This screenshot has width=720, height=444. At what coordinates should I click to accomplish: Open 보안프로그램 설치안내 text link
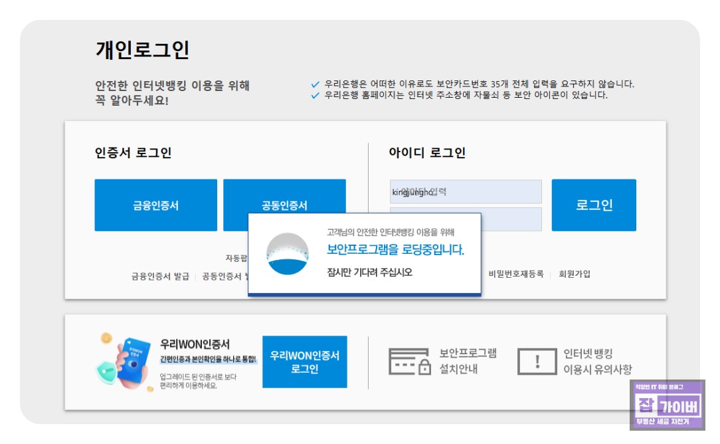(x=468, y=362)
